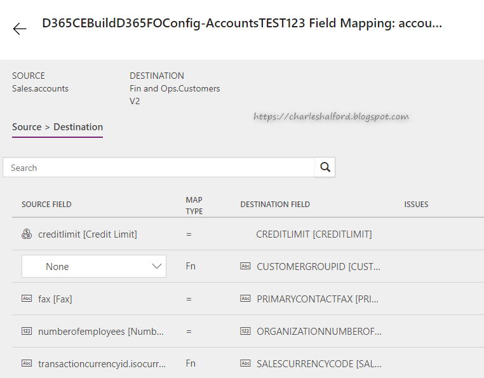Image resolution: width=484 pixels, height=378 pixels.
Task: Click the equals map type for creditlimit
Action: click(x=189, y=234)
